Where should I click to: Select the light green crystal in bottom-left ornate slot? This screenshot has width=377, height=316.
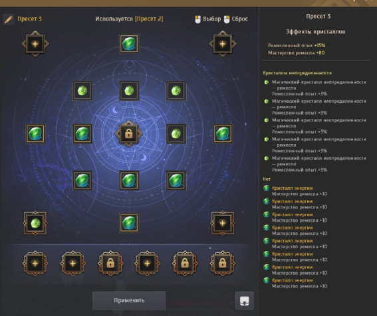(x=35, y=223)
